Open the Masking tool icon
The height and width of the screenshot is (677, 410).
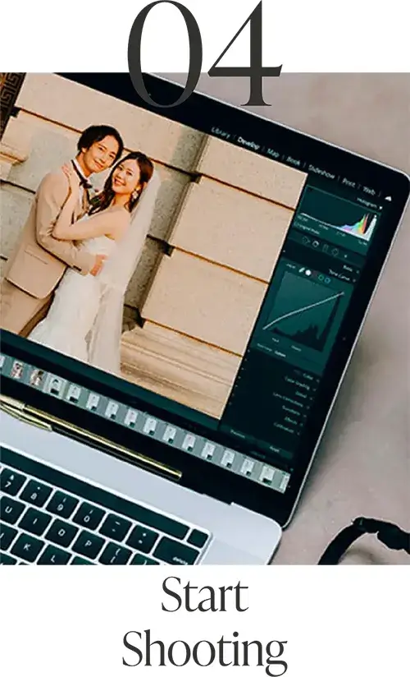(335, 251)
